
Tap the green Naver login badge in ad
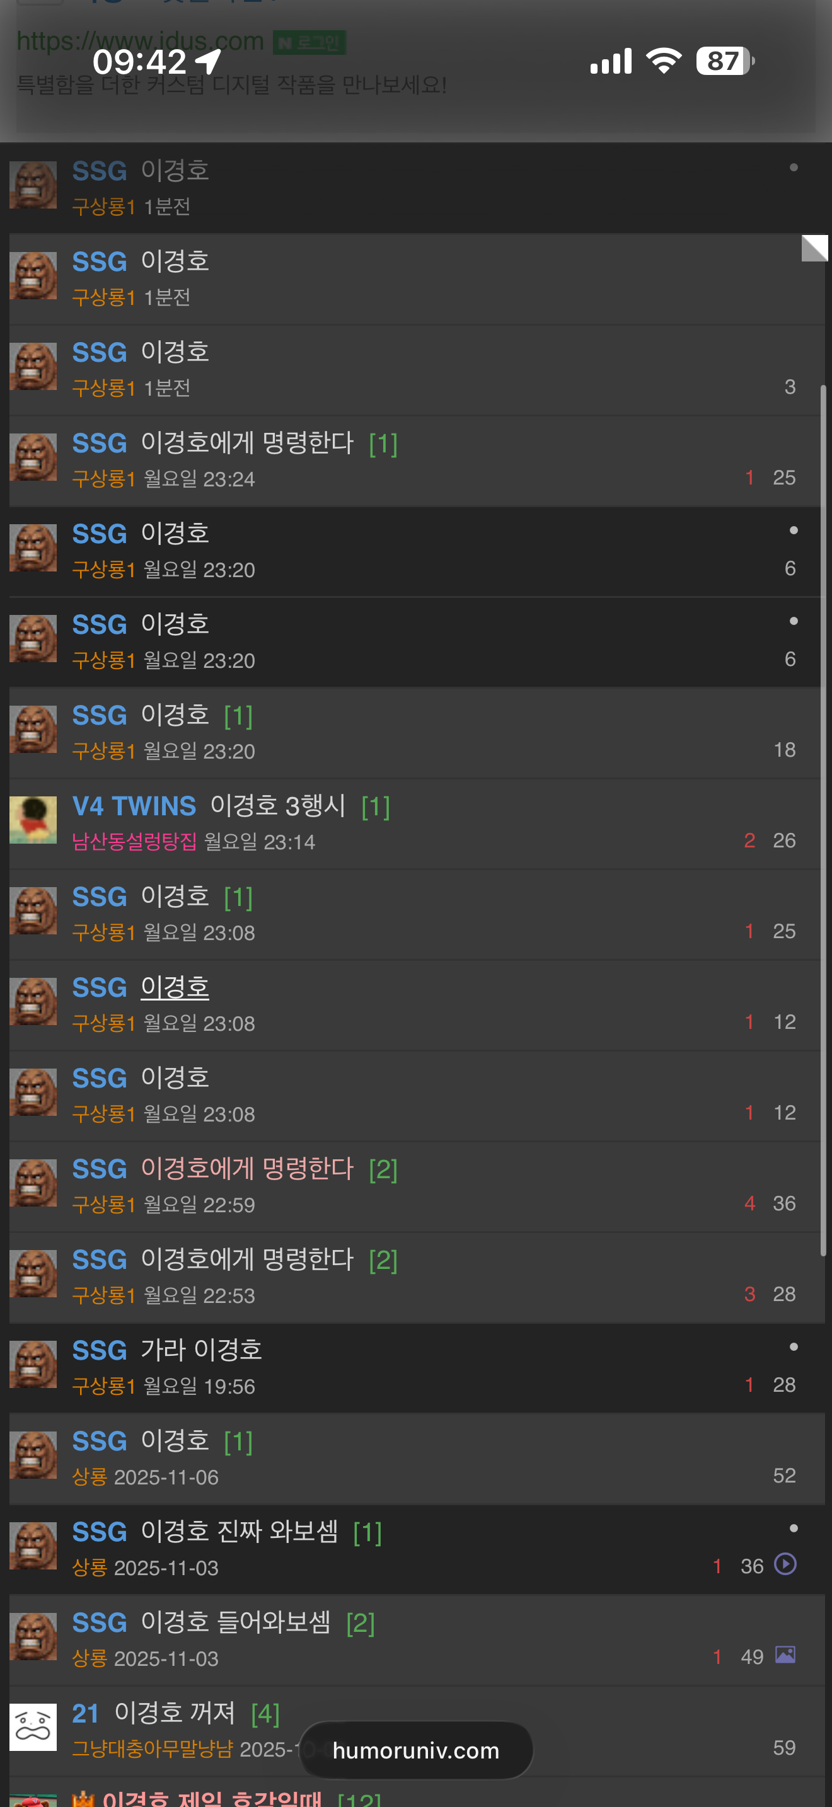(309, 43)
